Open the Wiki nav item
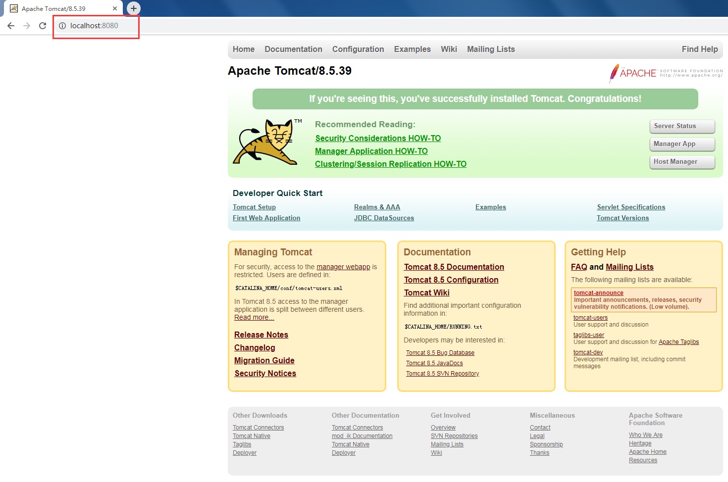The width and height of the screenshot is (728, 482). click(x=449, y=49)
